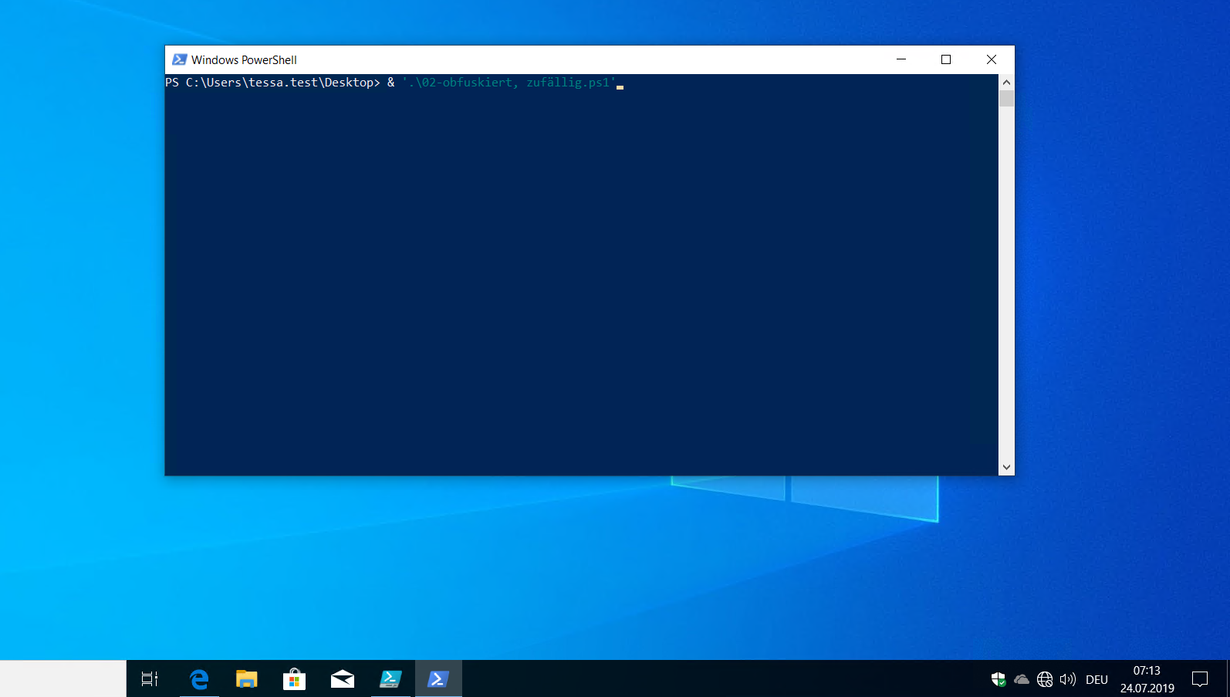The height and width of the screenshot is (697, 1230).
Task: Open the volume speaker tray icon
Action: pyautogui.click(x=1068, y=679)
